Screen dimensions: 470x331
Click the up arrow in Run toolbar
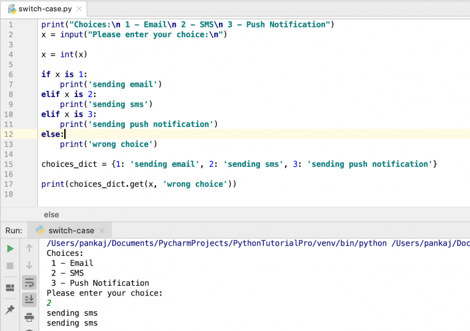coord(29,248)
